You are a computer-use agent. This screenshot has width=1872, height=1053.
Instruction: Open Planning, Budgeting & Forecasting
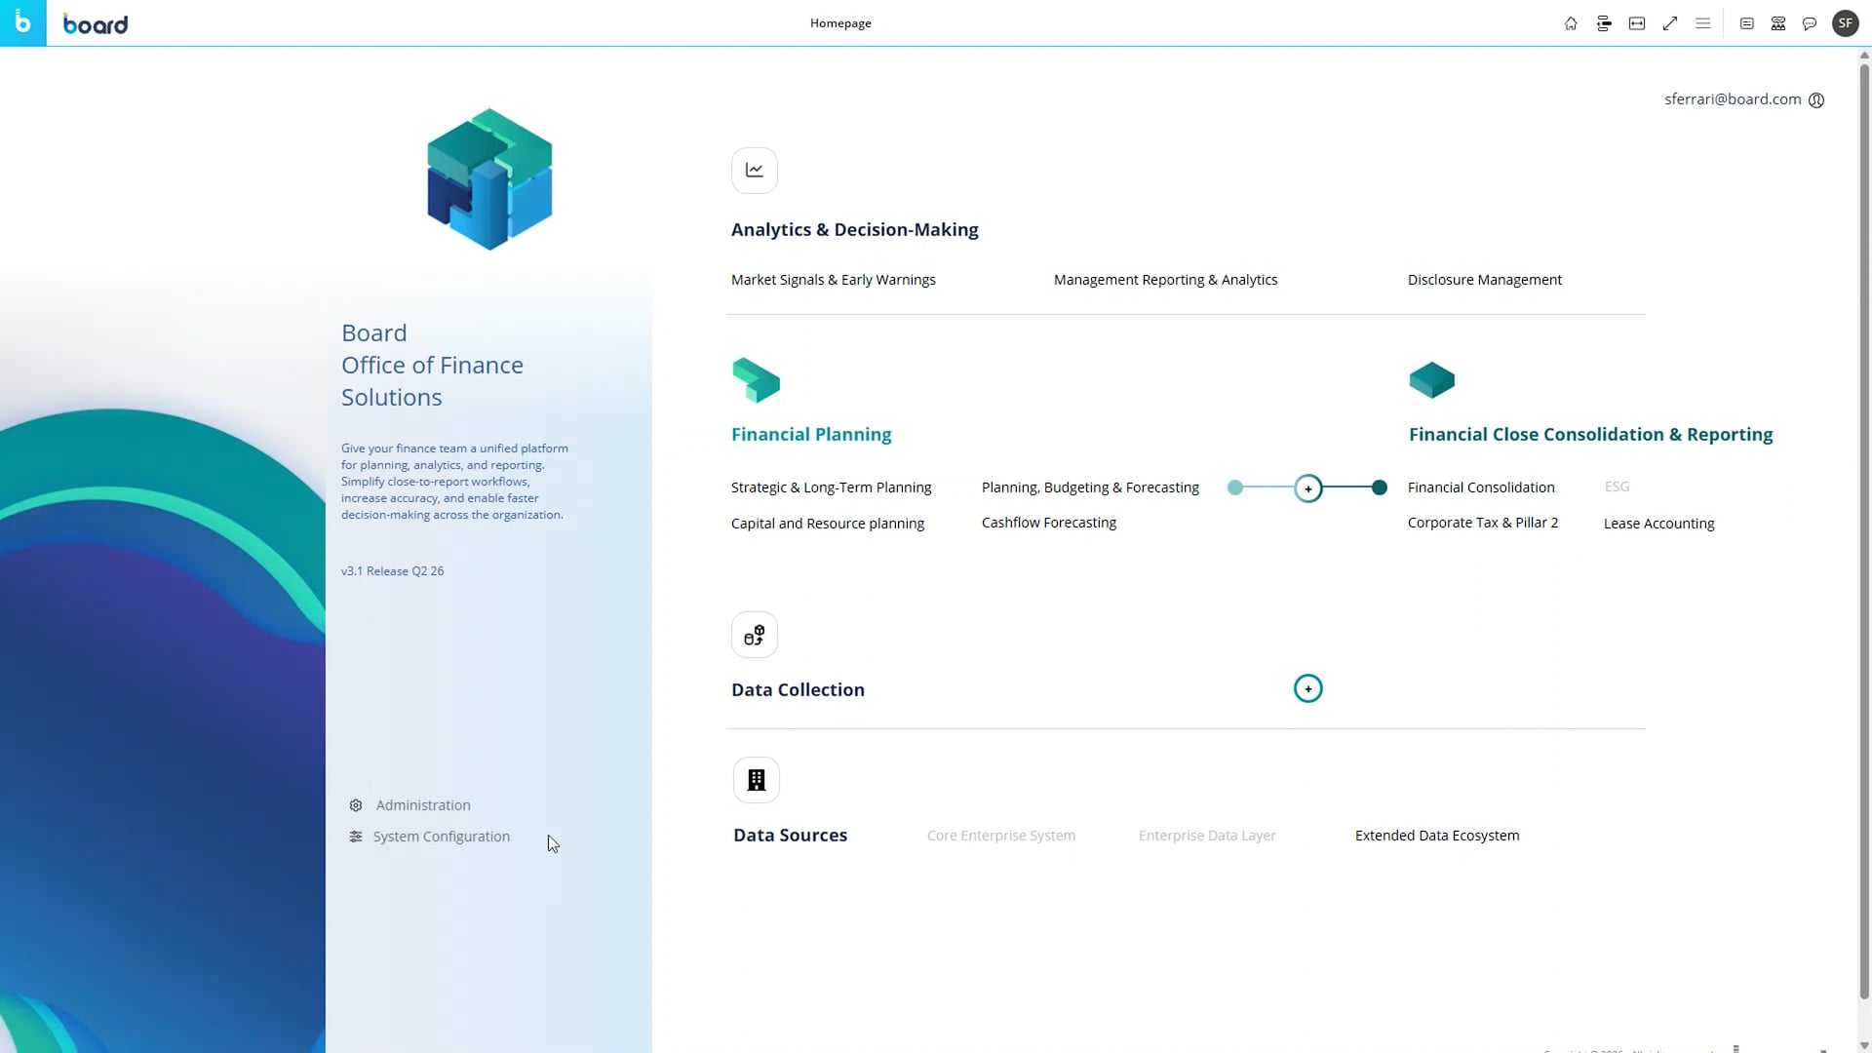[x=1090, y=487]
